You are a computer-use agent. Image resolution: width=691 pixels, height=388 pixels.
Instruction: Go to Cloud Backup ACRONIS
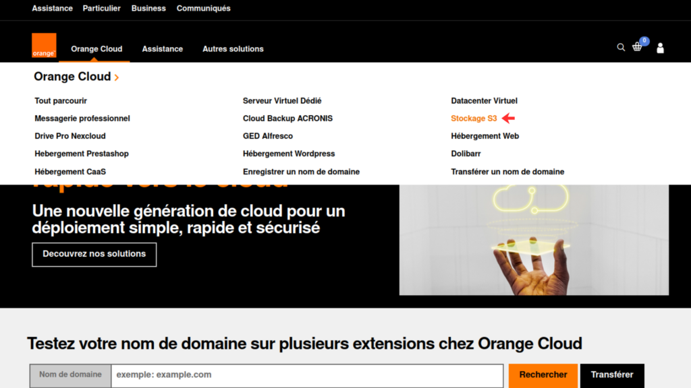(x=287, y=119)
